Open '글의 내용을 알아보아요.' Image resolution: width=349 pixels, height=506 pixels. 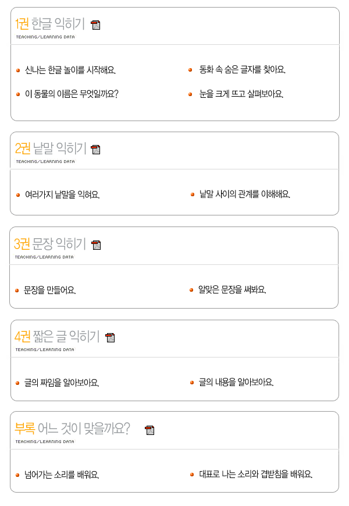pos(236,382)
